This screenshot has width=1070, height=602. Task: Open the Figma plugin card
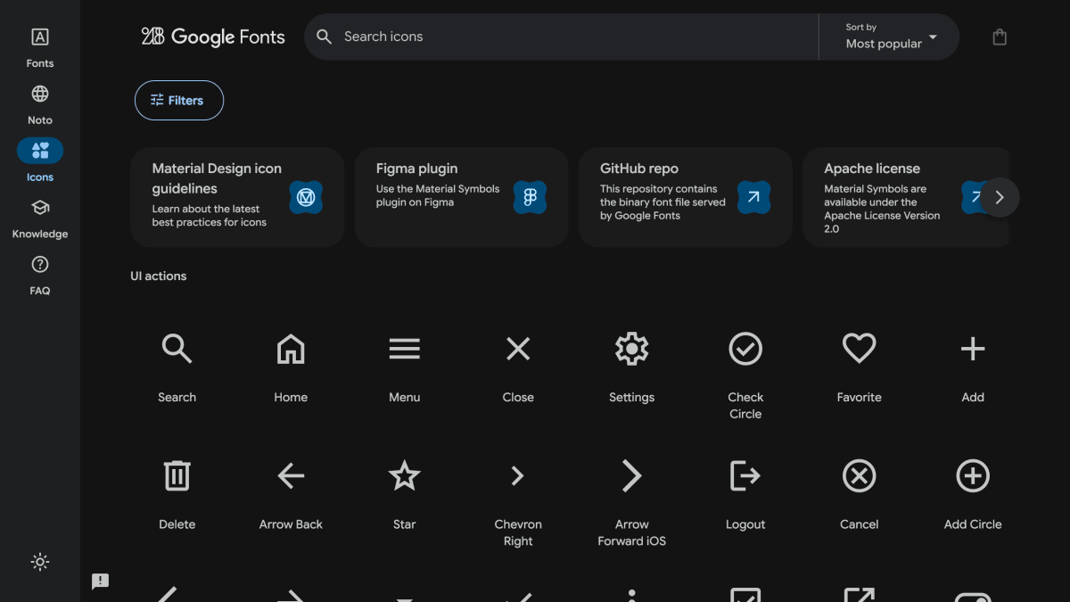[461, 197]
